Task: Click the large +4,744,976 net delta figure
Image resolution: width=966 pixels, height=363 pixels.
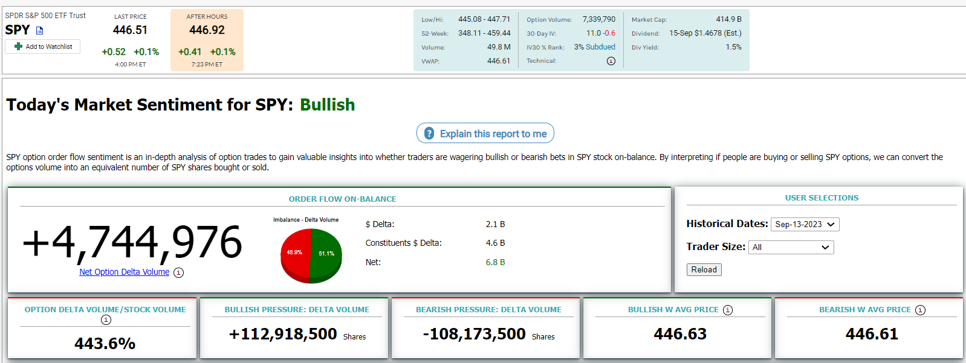Action: click(x=132, y=243)
